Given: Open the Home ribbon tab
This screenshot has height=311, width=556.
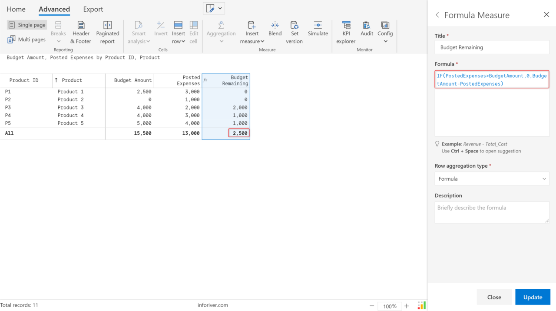Looking at the screenshot, I should tap(16, 9).
